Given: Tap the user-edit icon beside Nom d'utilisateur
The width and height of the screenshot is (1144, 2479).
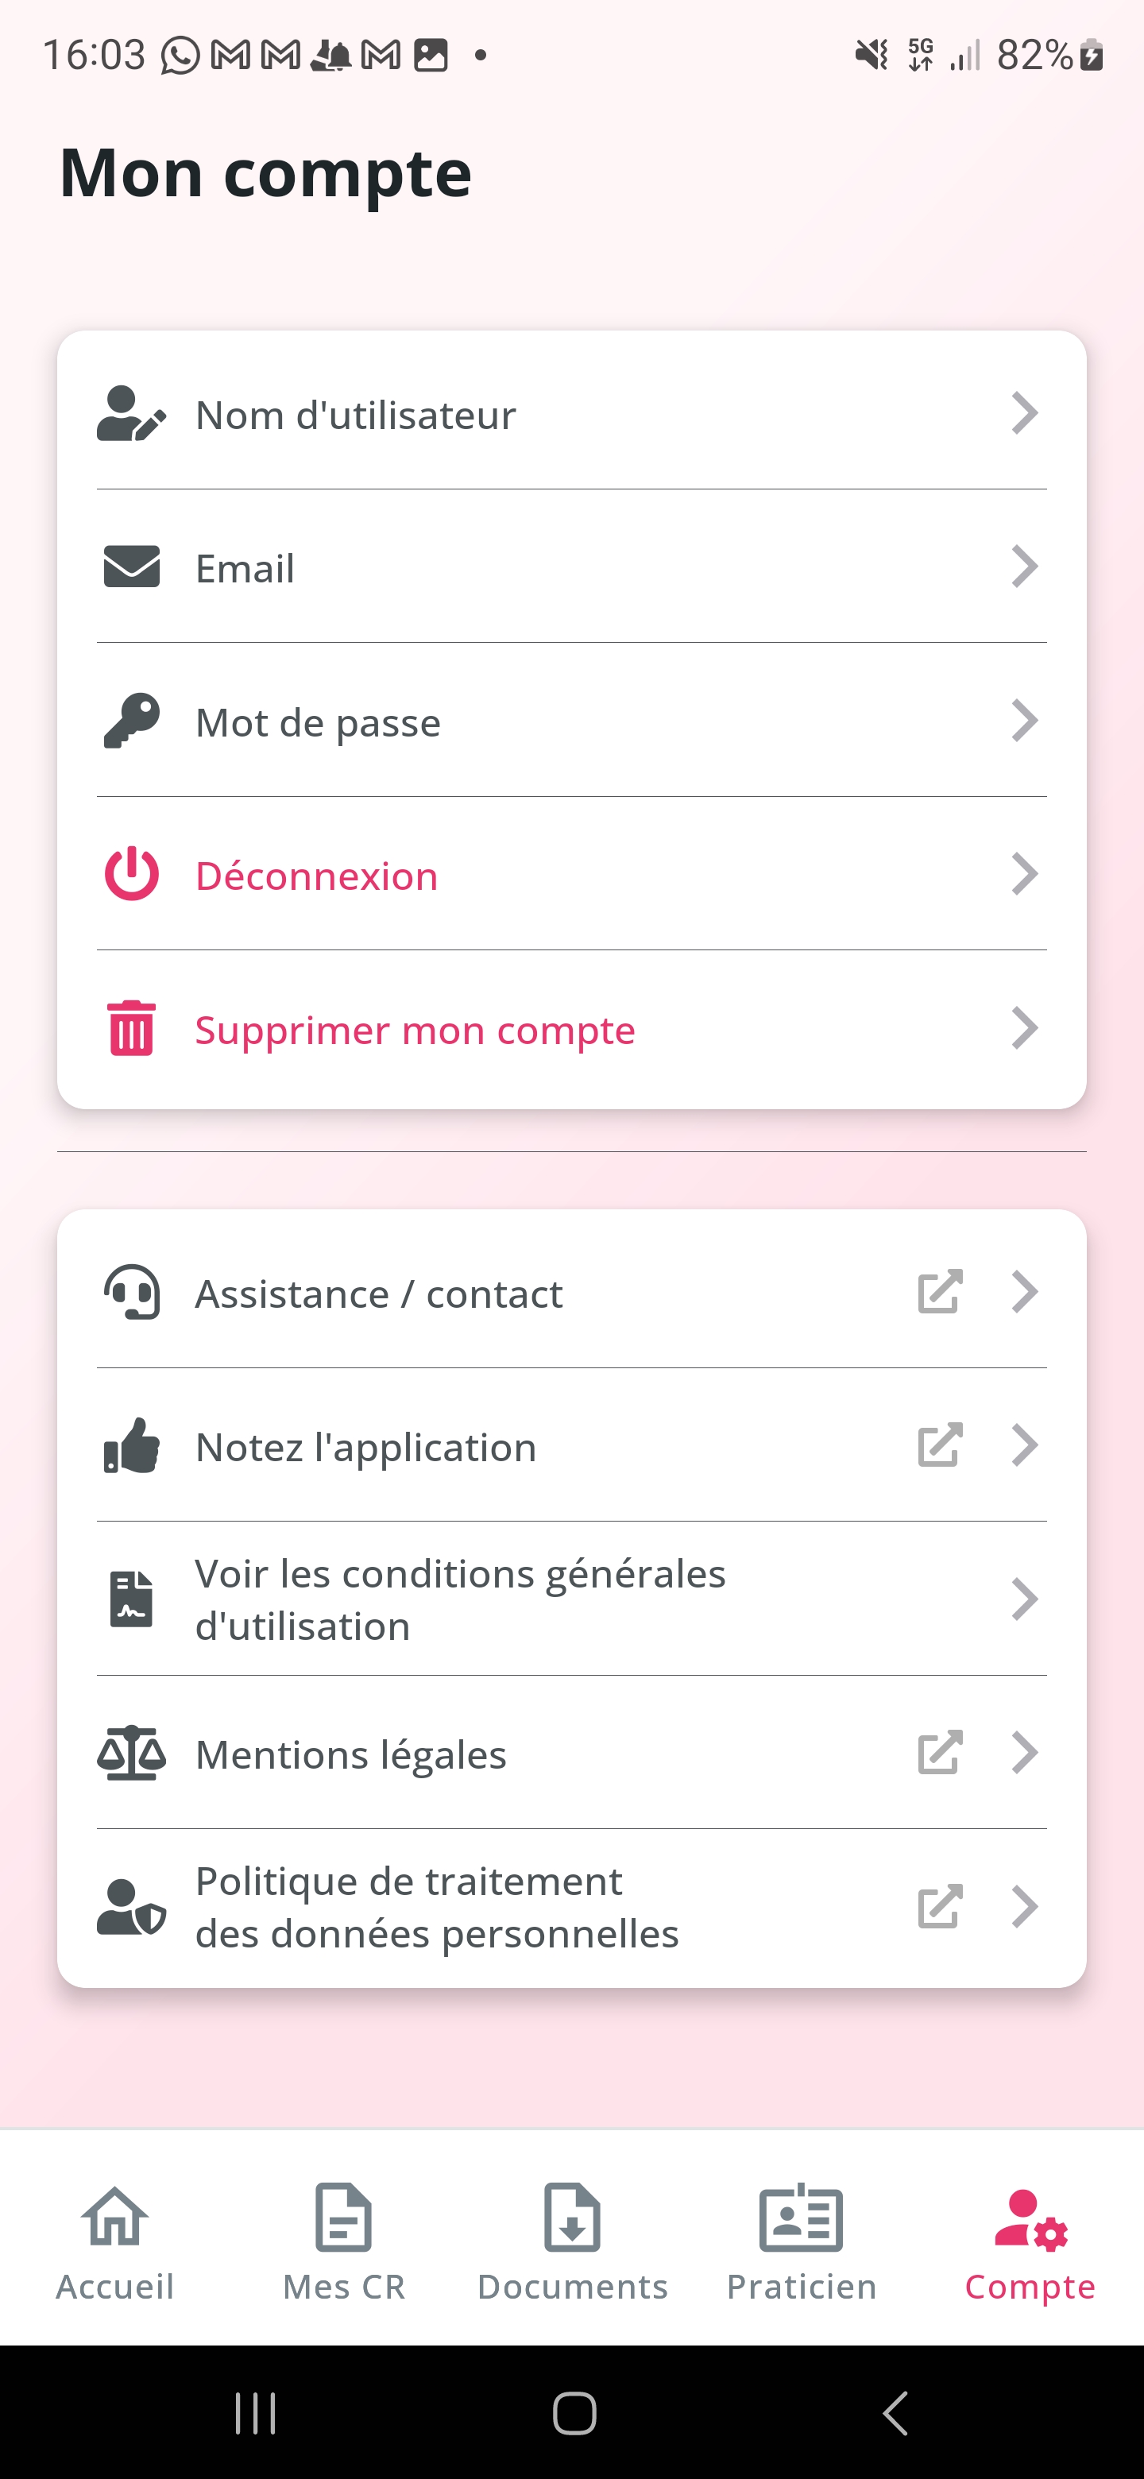Looking at the screenshot, I should [x=132, y=414].
